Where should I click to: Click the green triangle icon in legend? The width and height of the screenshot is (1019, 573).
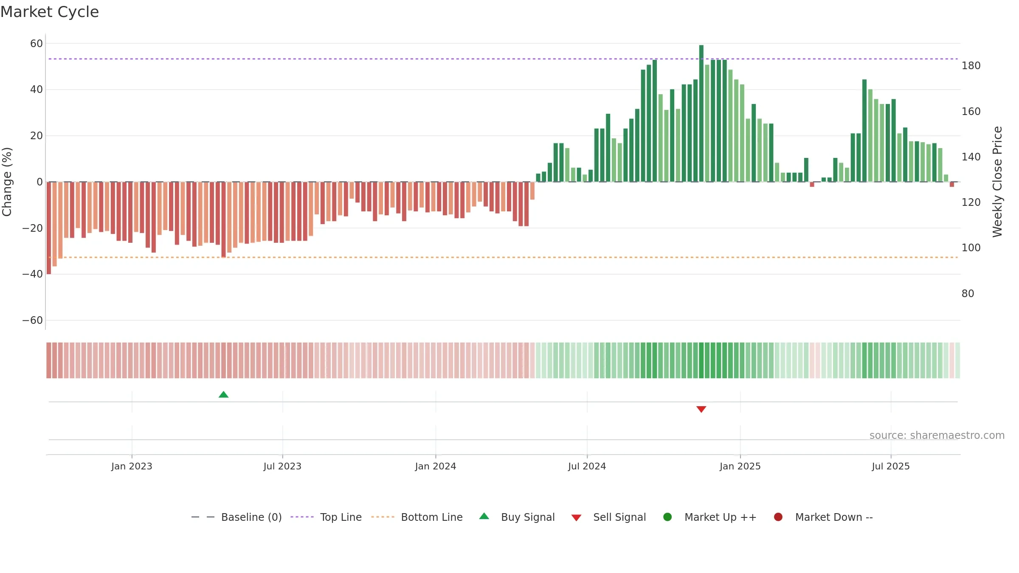click(x=484, y=516)
